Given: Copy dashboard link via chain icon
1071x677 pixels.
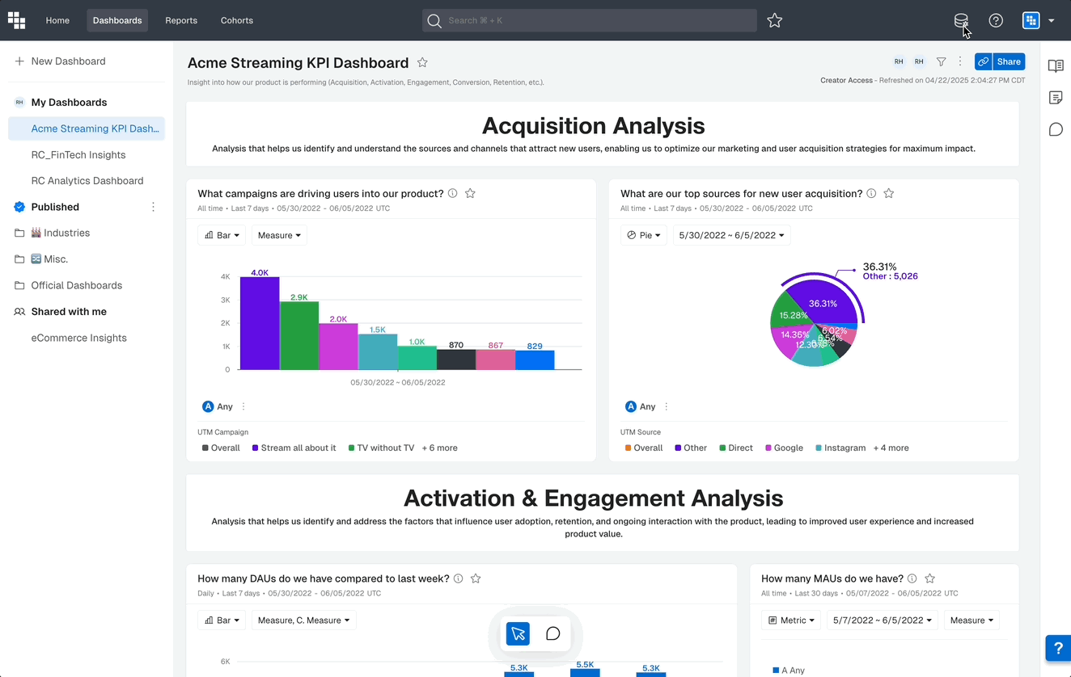Looking at the screenshot, I should tap(983, 61).
